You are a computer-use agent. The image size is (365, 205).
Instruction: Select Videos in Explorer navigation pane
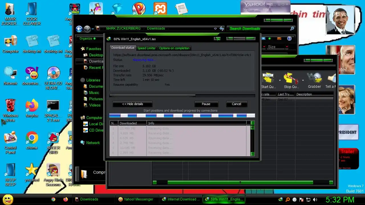pos(95,105)
